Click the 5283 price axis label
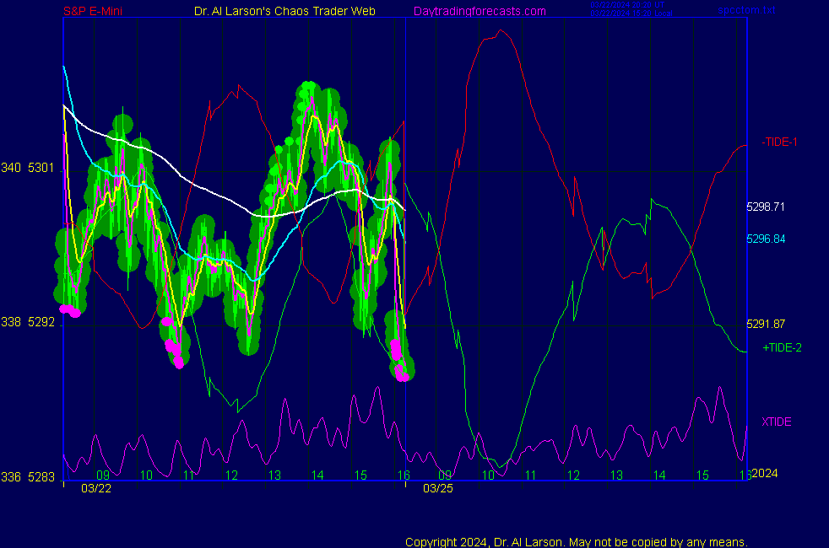This screenshot has height=548, width=829. pos(41,477)
